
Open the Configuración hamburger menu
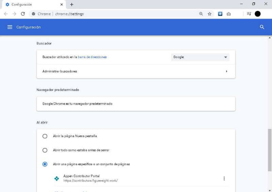(x=10, y=27)
